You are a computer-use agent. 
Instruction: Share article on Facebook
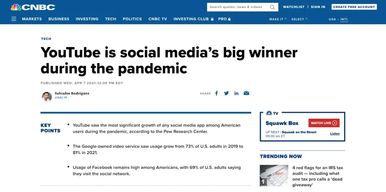pos(216,93)
